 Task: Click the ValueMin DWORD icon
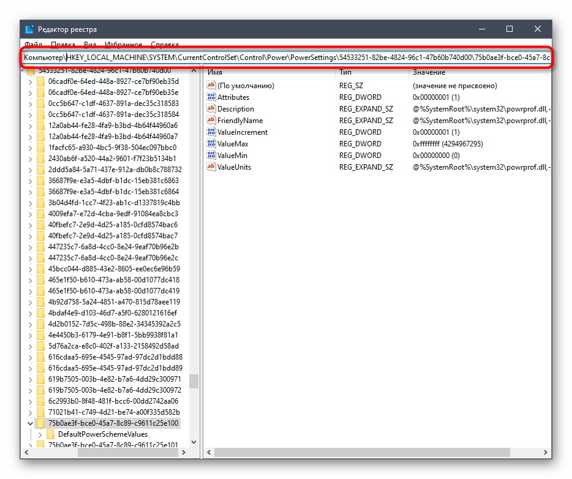pyautogui.click(x=211, y=156)
